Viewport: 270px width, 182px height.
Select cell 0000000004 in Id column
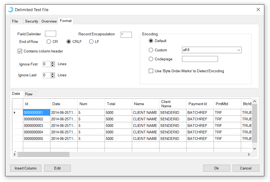(x=37, y=132)
